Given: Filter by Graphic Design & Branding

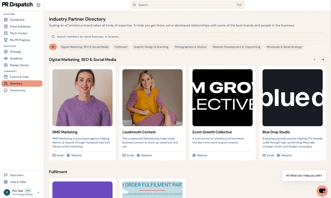Looking at the screenshot, I should [x=151, y=47].
